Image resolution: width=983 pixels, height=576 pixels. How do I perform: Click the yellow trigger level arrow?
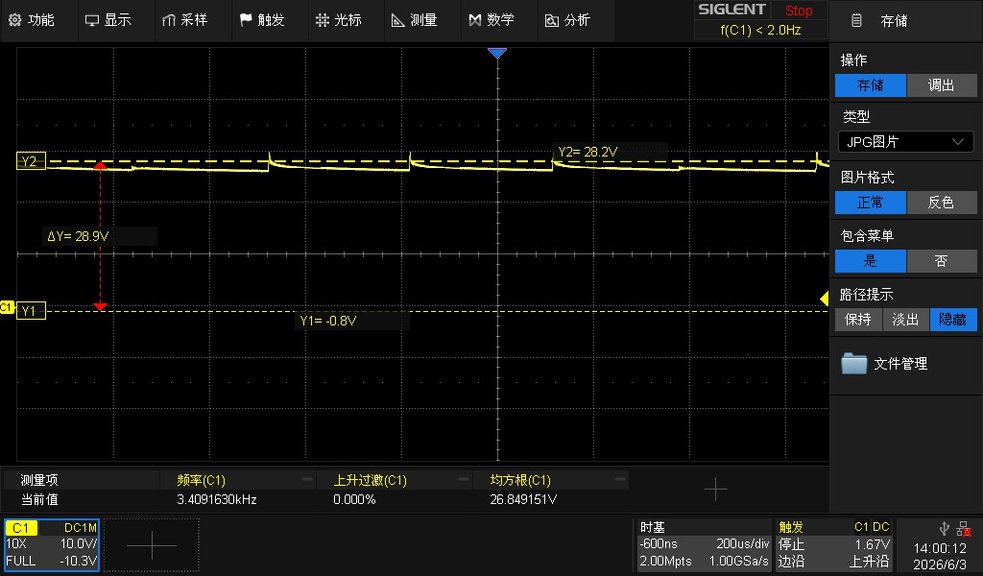[825, 299]
